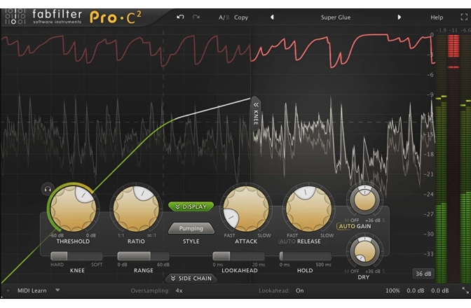
Task: Click the STYLE label
Action: 191,241
